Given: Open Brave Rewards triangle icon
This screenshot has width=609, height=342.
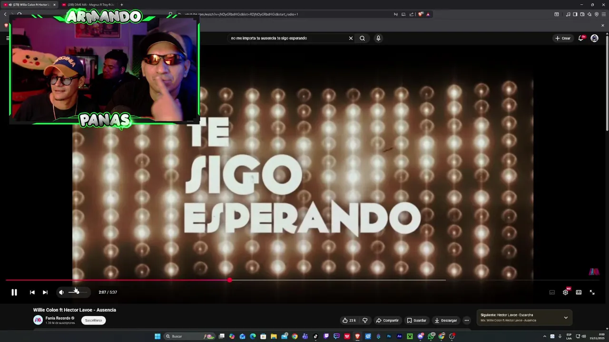Looking at the screenshot, I should tap(428, 14).
